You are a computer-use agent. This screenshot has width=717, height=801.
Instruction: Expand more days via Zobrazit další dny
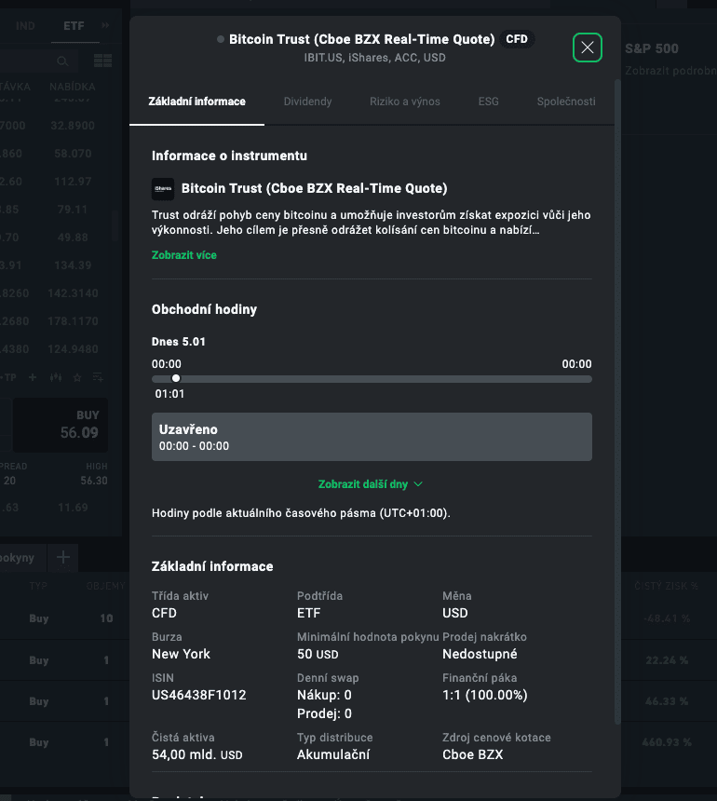click(x=371, y=484)
